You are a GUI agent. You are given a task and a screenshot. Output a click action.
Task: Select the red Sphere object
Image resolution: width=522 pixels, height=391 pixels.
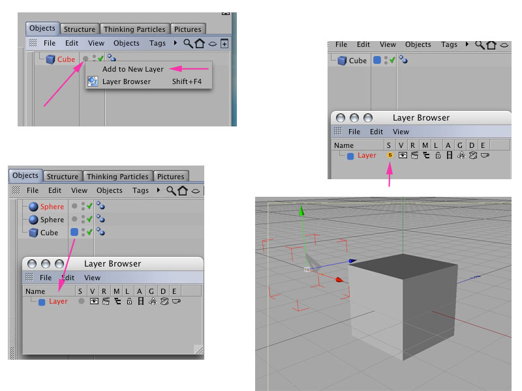52,207
